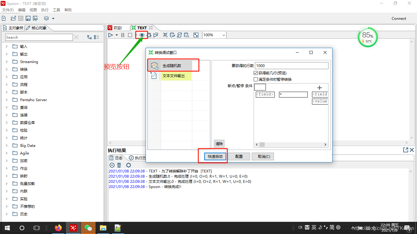Clear the log with trash icon
Screen dimensions: 417x234
[x=119, y=165]
